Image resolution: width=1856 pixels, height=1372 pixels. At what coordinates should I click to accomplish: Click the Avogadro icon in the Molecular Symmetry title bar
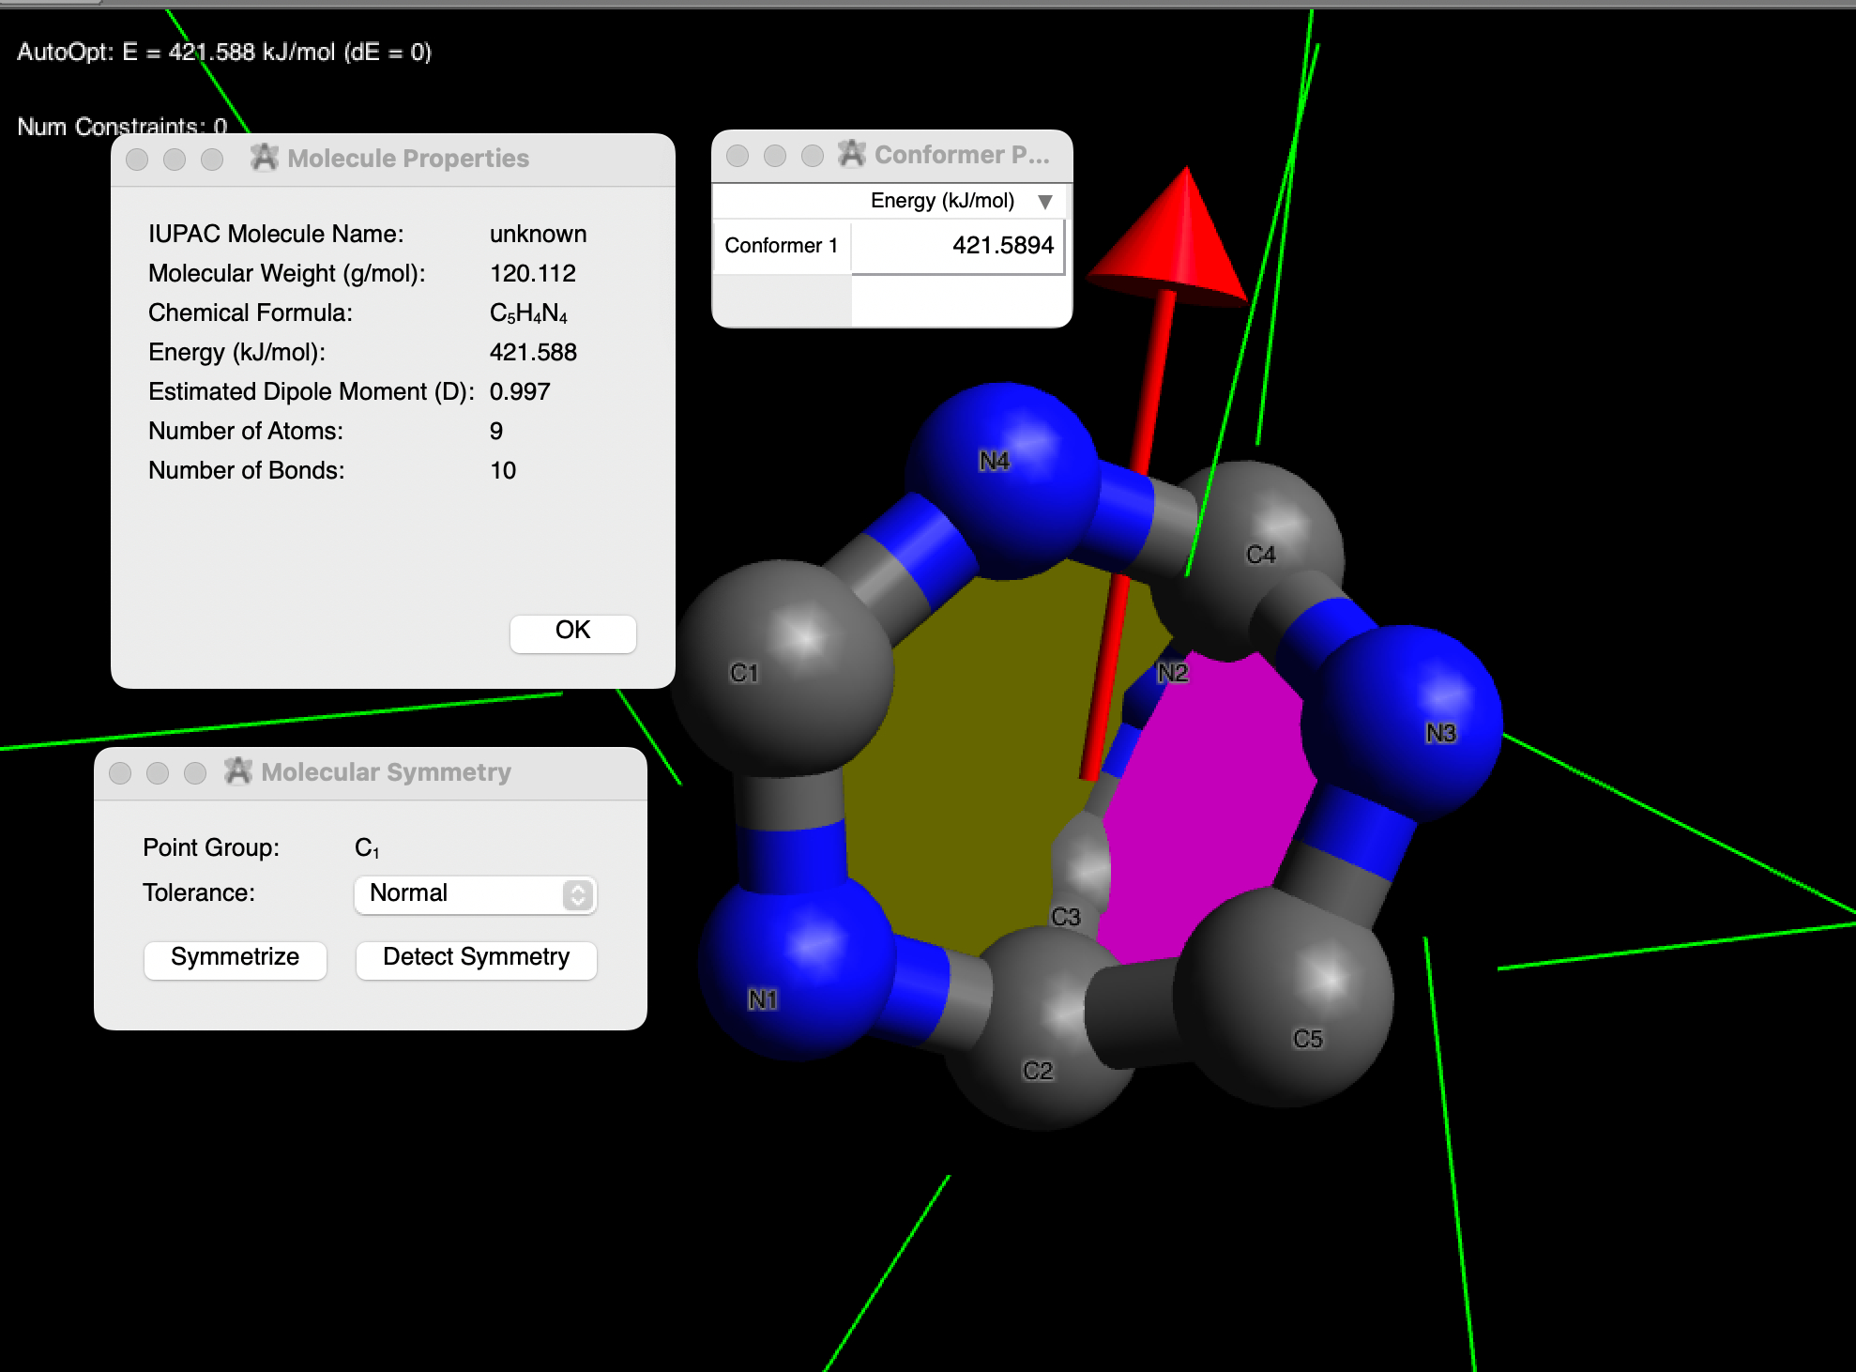point(238,771)
